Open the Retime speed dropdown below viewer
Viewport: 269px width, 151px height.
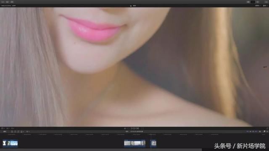click(13, 128)
